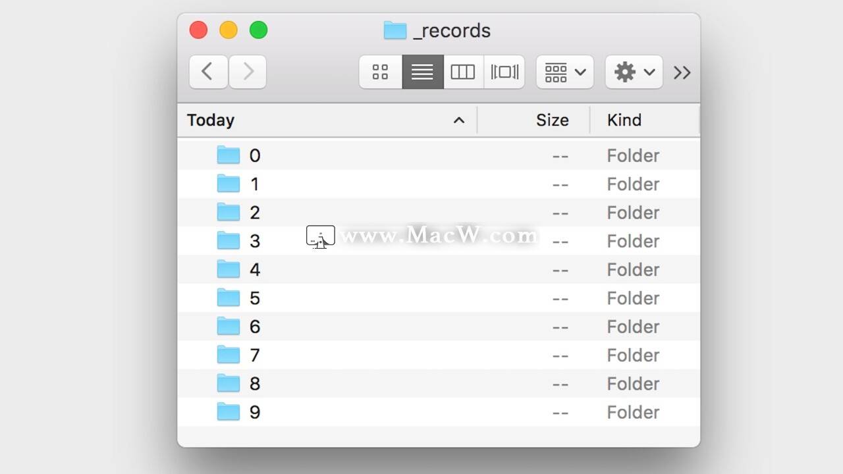This screenshot has width=843, height=474.
Task: Select the folder icon for folder 6
Action: [x=229, y=326]
